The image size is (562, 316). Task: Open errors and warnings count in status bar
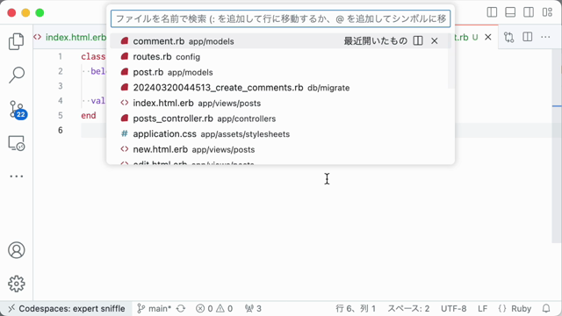coord(214,308)
